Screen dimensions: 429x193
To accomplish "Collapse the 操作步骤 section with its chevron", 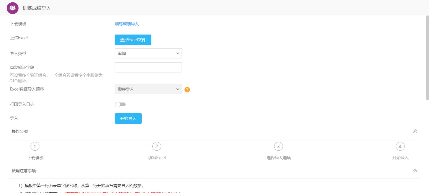I will [415, 131].
